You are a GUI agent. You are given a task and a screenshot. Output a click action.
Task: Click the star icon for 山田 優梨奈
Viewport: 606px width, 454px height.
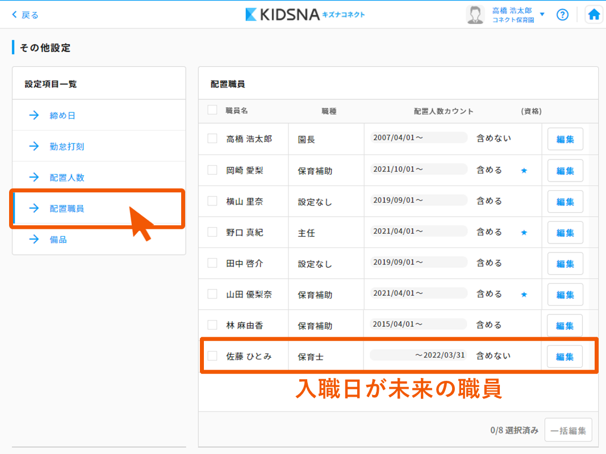click(524, 294)
